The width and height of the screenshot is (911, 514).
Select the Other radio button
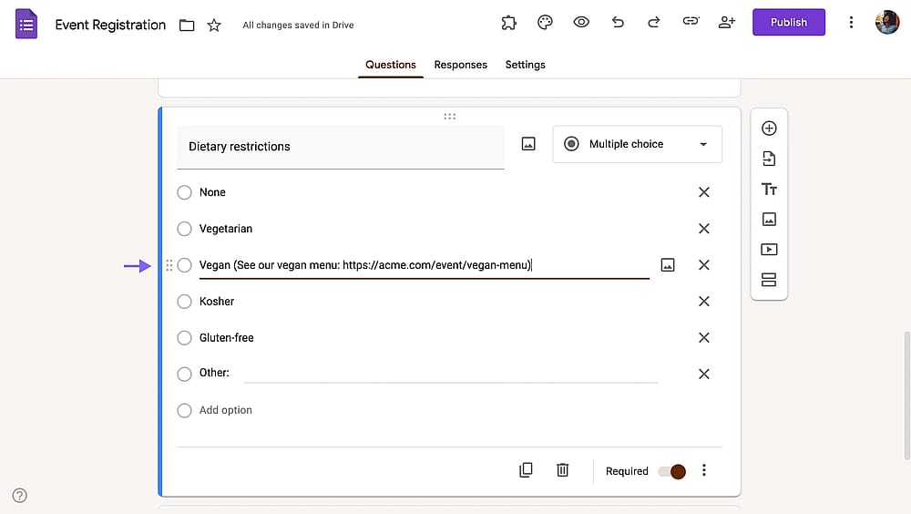[x=184, y=374]
